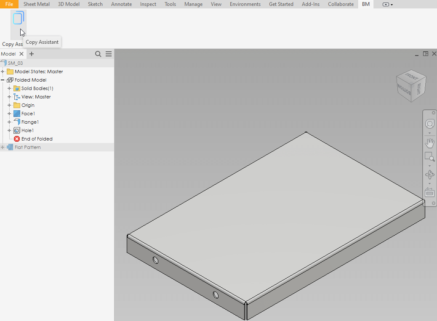Activate the Pan hand tool

click(x=430, y=143)
